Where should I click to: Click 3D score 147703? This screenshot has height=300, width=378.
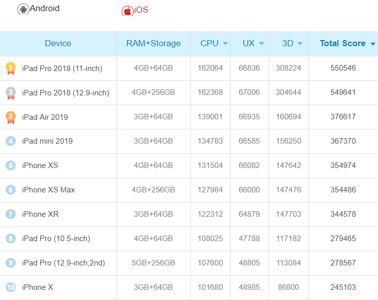tap(288, 214)
